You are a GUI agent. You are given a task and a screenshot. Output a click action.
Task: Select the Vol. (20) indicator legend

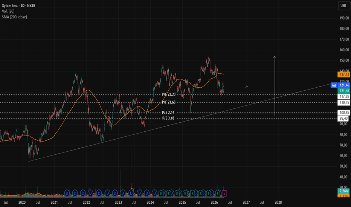[x=8, y=11]
